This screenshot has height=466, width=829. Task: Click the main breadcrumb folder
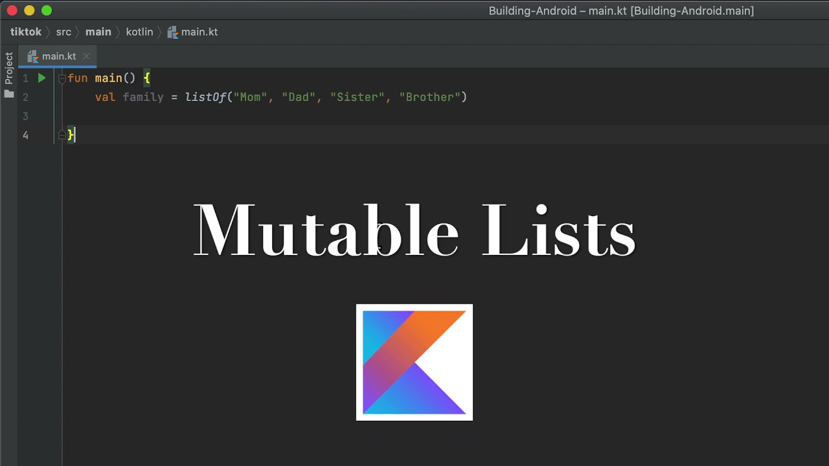point(98,32)
